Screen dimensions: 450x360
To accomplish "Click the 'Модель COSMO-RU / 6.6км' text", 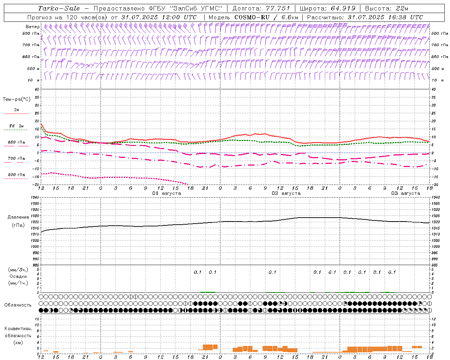I will click(253, 17).
